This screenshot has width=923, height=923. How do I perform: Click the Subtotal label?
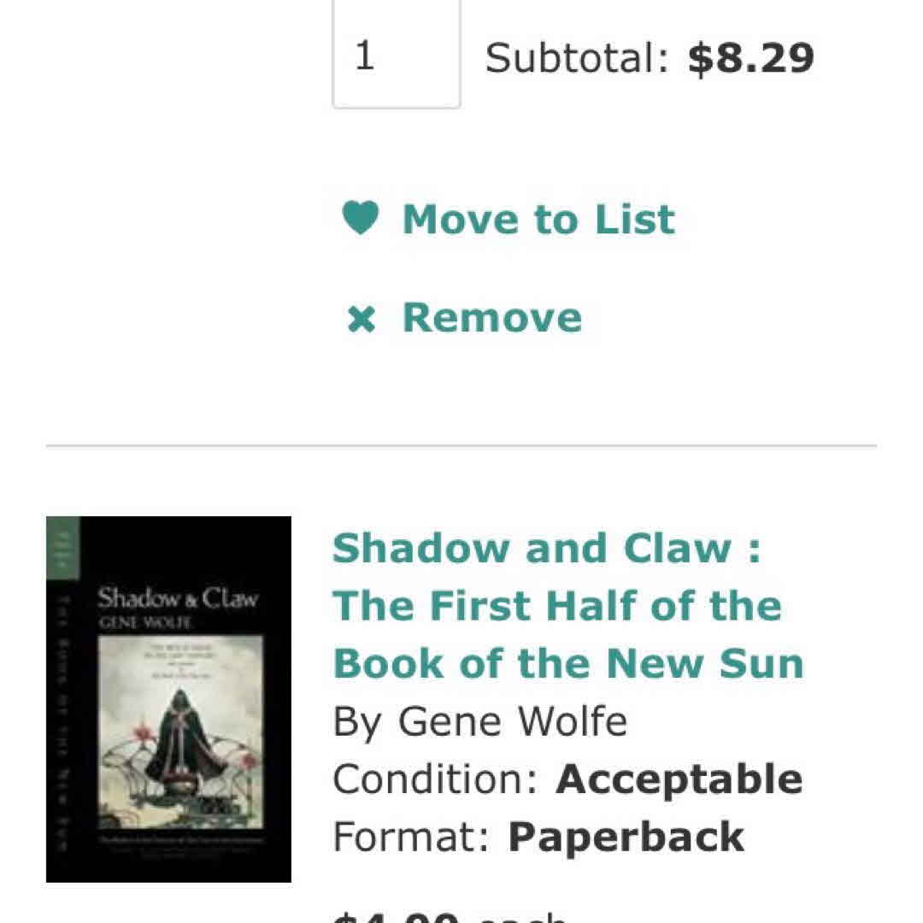pos(577,58)
